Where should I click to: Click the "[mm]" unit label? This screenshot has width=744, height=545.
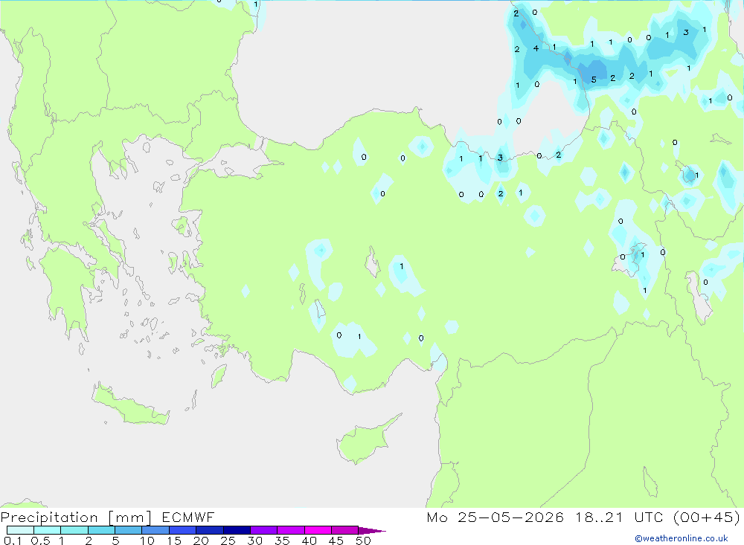point(130,517)
